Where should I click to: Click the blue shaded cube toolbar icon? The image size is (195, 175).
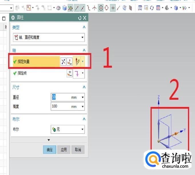[x=65, y=8]
